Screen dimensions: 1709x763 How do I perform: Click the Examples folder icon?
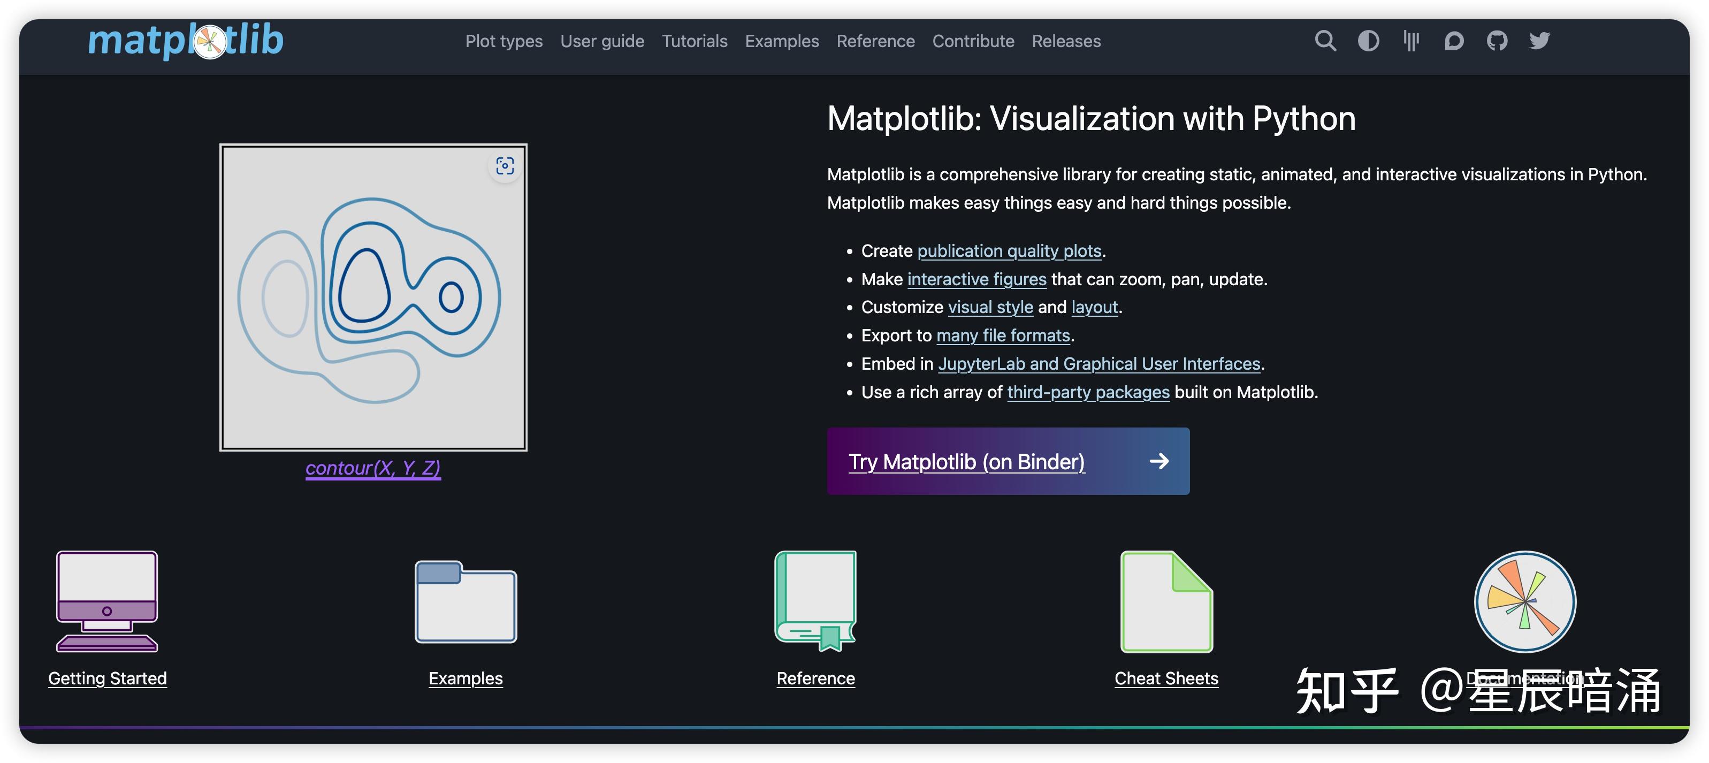[x=466, y=602]
